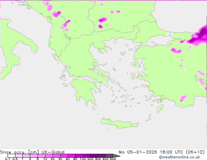This screenshot has width=207, height=160.
Task: Click the 0.5–1 cm legend swatch
Action: tap(19, 156)
